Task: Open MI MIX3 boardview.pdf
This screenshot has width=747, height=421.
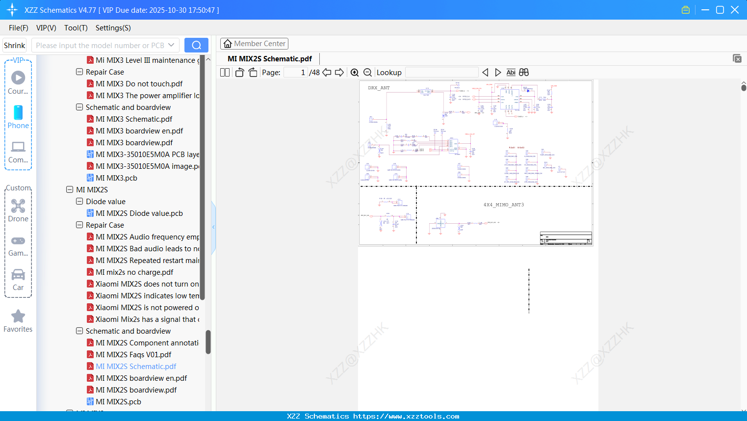Action: pyautogui.click(x=134, y=142)
